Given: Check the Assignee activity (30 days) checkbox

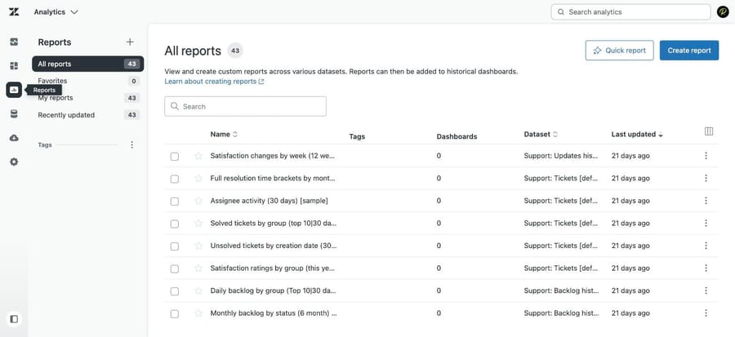Looking at the screenshot, I should (x=175, y=202).
